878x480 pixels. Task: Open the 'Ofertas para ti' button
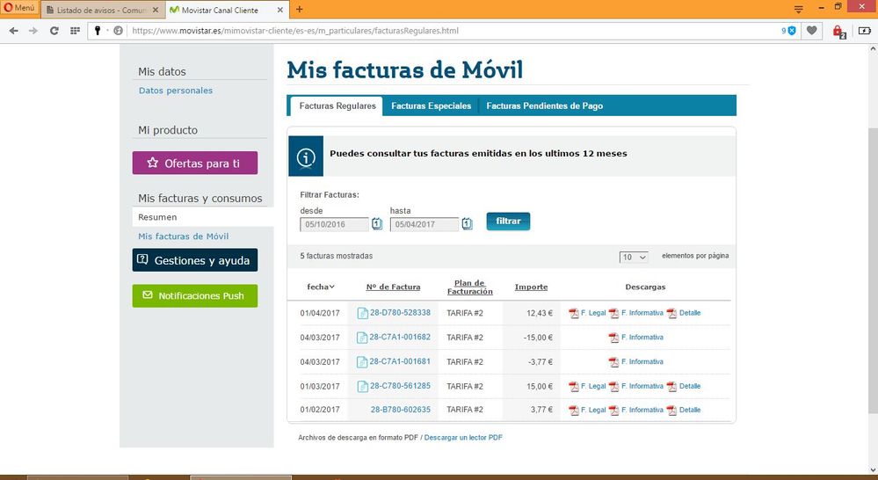194,164
